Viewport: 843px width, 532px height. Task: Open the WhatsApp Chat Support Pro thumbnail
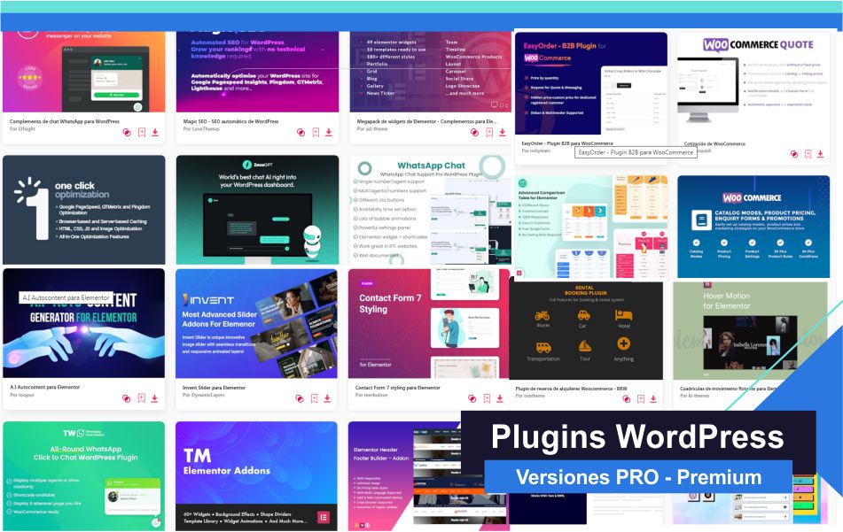click(431, 210)
